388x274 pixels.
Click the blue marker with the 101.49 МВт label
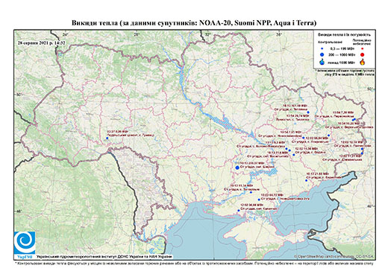pyautogui.click(x=308, y=112)
